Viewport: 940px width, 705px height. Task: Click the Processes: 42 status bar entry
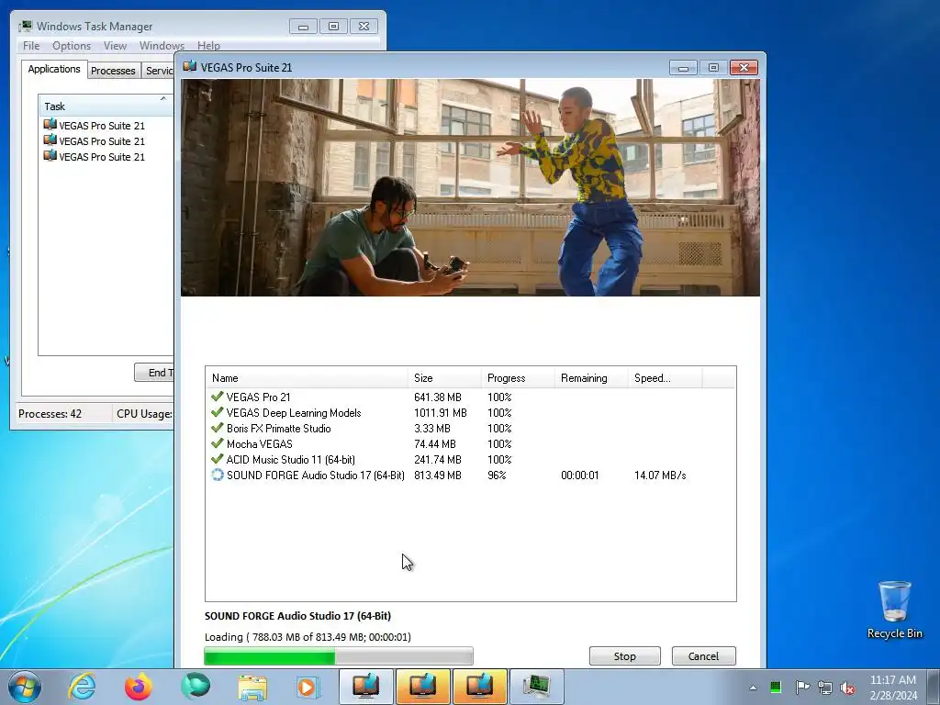point(50,414)
